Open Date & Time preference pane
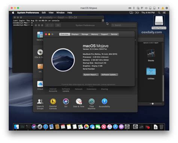This screenshot has height=143, width=178. click(x=78, y=103)
